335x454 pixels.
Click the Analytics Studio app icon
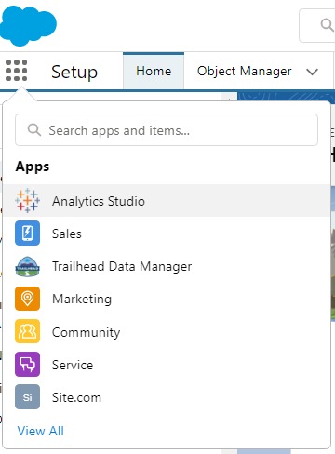click(27, 201)
